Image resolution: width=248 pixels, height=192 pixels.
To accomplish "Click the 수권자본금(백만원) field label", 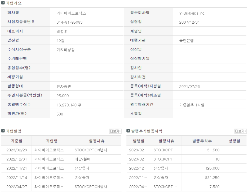I will (25, 95).
